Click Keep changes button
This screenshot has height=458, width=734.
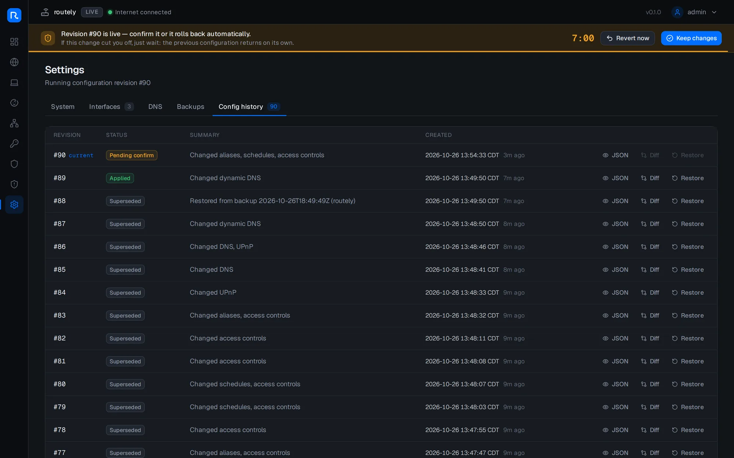[x=691, y=38]
